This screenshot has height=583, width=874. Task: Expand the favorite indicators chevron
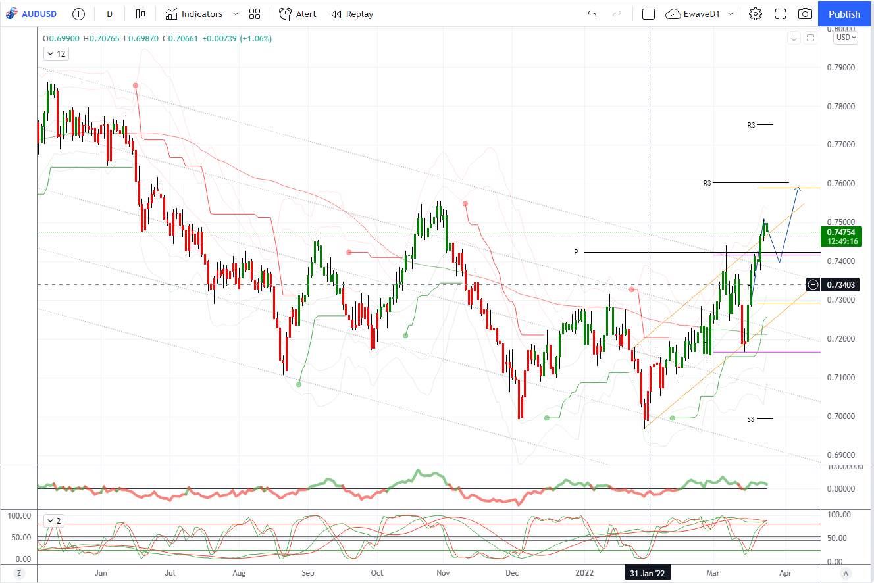(236, 14)
